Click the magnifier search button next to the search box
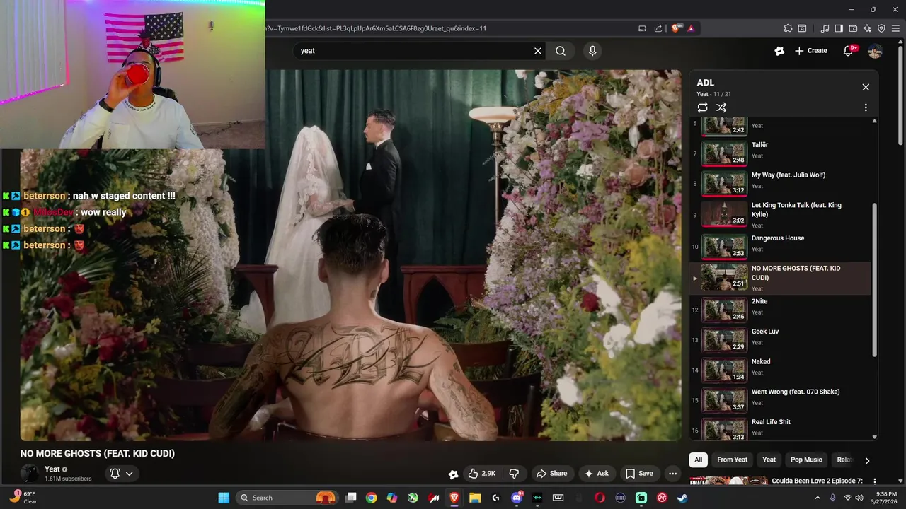 [561, 51]
